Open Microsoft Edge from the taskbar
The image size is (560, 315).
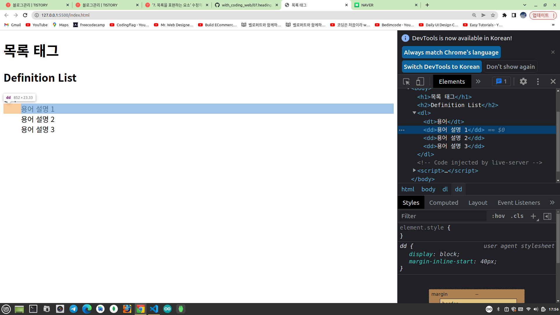(x=87, y=309)
